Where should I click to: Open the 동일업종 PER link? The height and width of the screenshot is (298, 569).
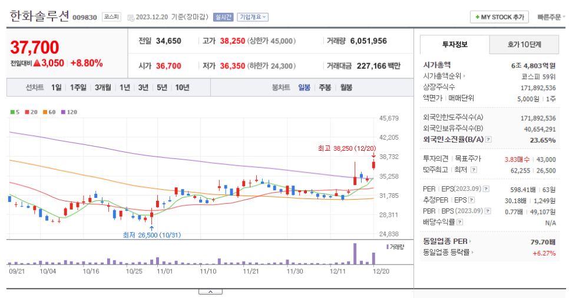click(x=447, y=241)
